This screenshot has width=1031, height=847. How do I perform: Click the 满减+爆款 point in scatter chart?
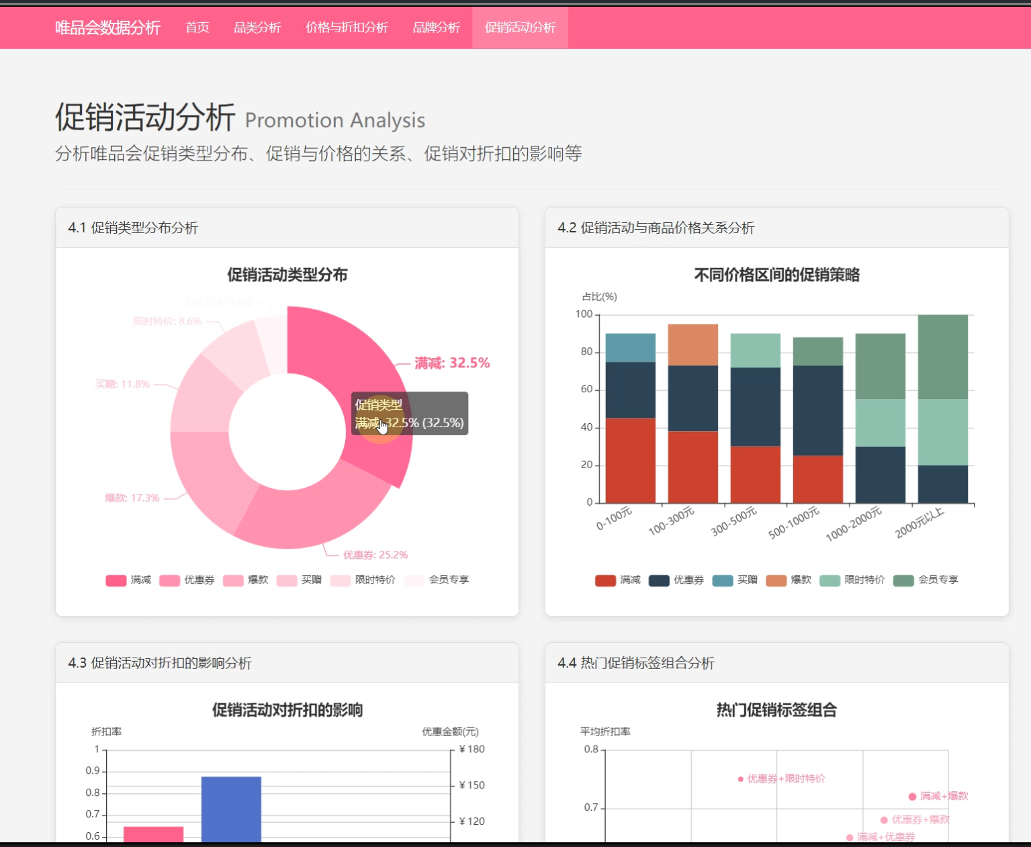[912, 795]
